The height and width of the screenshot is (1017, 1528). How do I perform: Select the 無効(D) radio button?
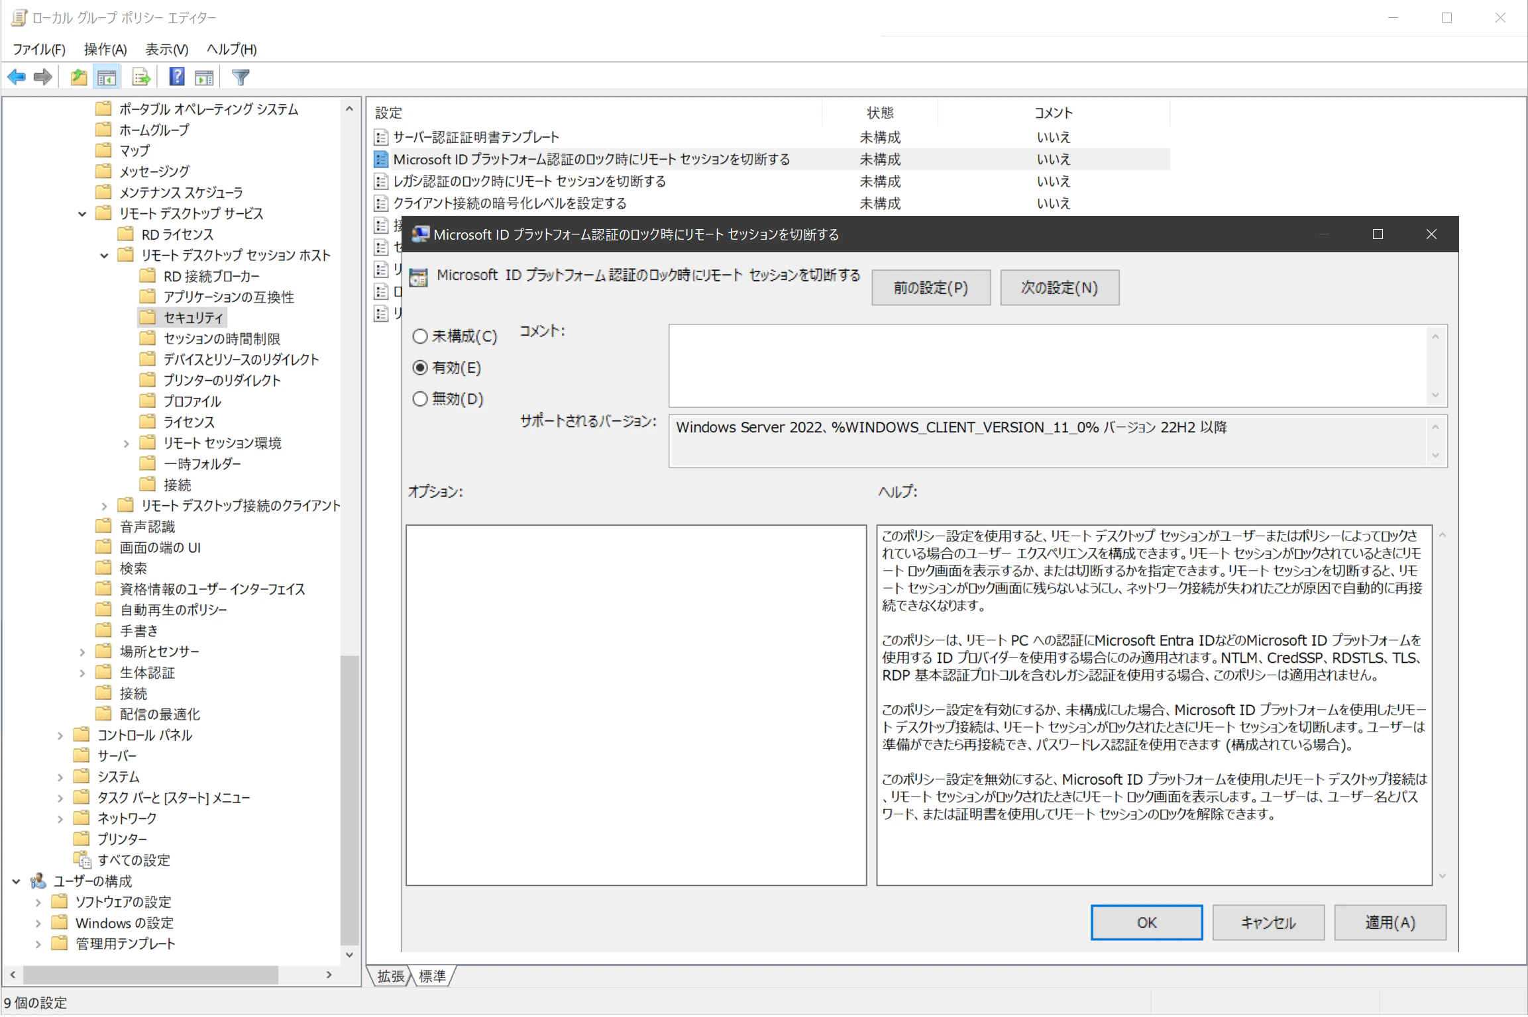(x=420, y=399)
